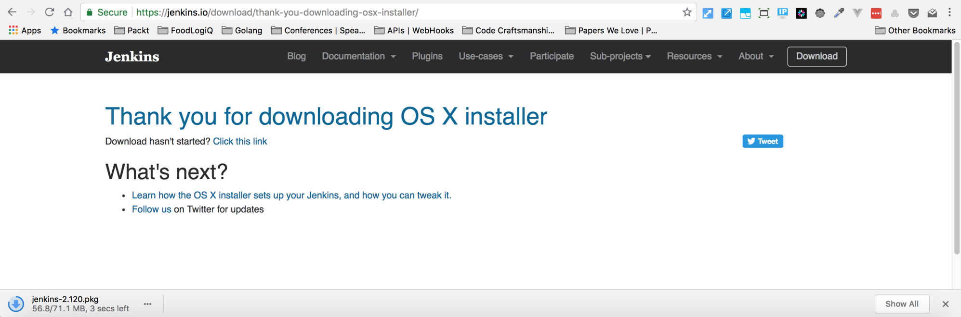
Task: Open the Other Bookmarks folder
Action: pos(915,30)
